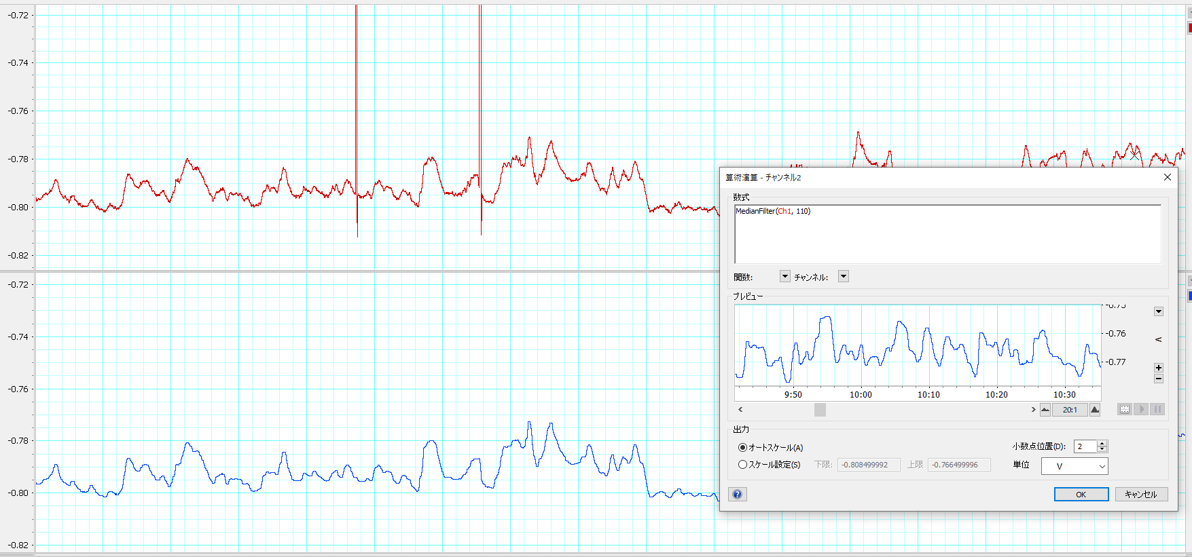
Task: Click the キャンセル button
Action: pos(1141,495)
